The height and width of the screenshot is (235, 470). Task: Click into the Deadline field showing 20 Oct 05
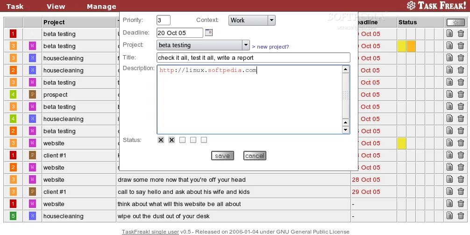pyautogui.click(x=180, y=33)
